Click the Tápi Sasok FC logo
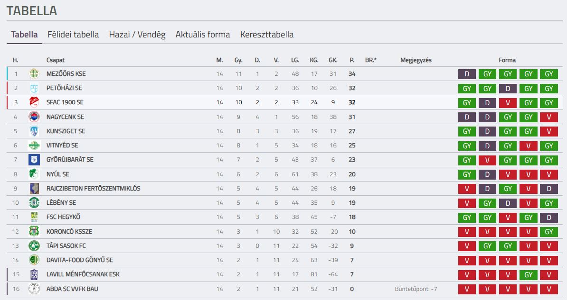The image size is (567, 300). pyautogui.click(x=34, y=246)
